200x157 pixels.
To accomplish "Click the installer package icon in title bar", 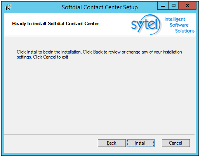I will point(9,7).
